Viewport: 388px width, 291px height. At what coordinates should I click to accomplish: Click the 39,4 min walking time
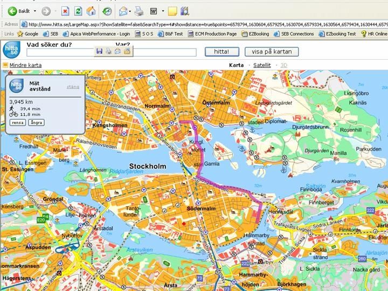(30, 109)
